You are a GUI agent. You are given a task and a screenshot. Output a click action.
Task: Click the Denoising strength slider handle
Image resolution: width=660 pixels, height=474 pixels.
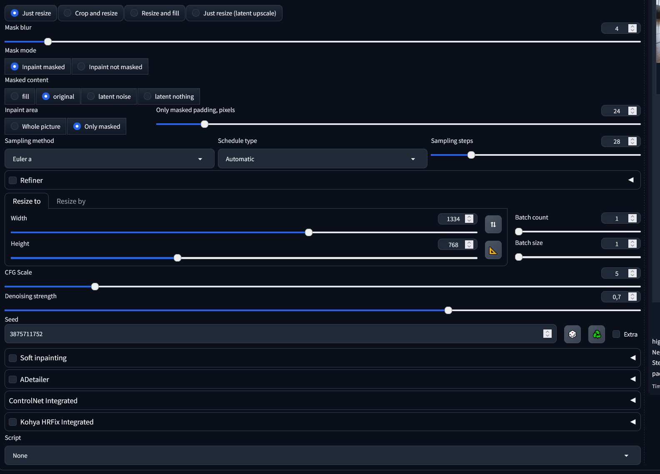tap(448, 310)
